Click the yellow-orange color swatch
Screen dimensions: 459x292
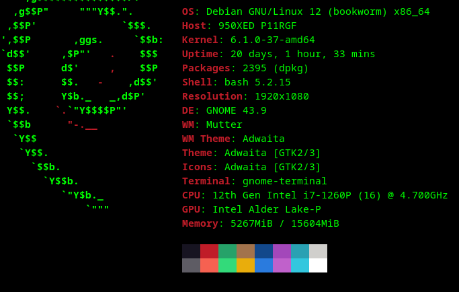coord(245,265)
